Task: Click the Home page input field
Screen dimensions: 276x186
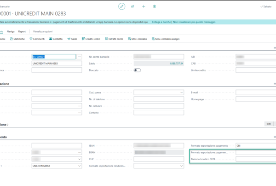Action: tap(256, 99)
